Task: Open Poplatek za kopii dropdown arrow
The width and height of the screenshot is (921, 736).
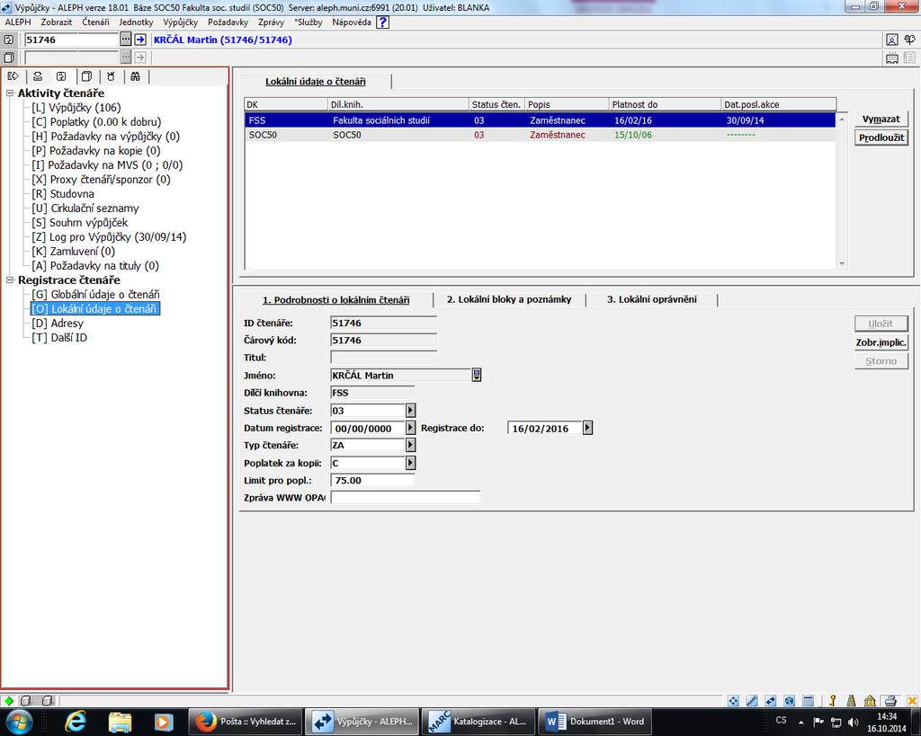Action: [410, 463]
